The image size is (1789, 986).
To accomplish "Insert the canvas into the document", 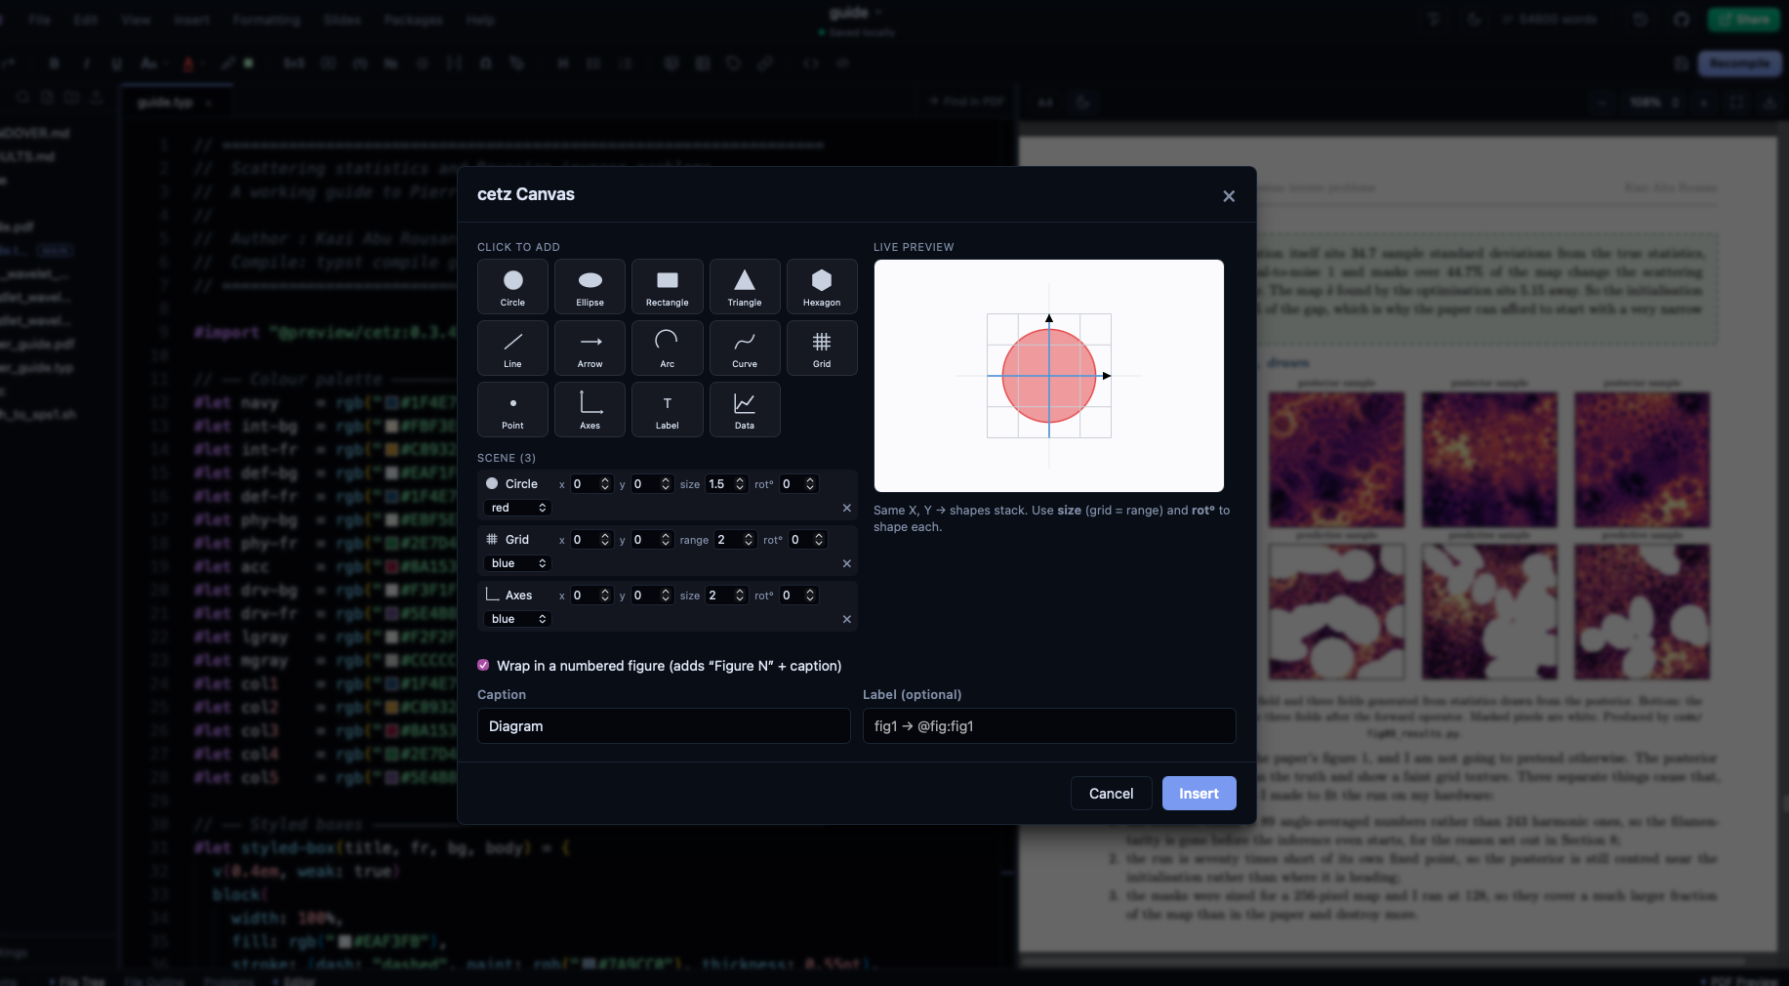I will click(1199, 794).
